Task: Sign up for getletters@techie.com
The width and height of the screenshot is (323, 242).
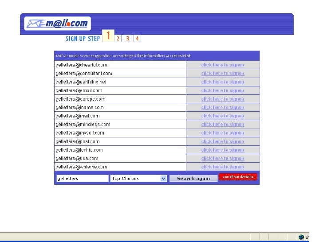Action: 223,150
